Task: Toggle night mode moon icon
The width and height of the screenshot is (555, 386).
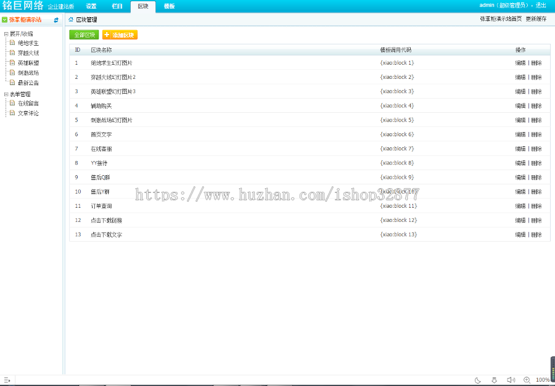Action: click(x=477, y=380)
